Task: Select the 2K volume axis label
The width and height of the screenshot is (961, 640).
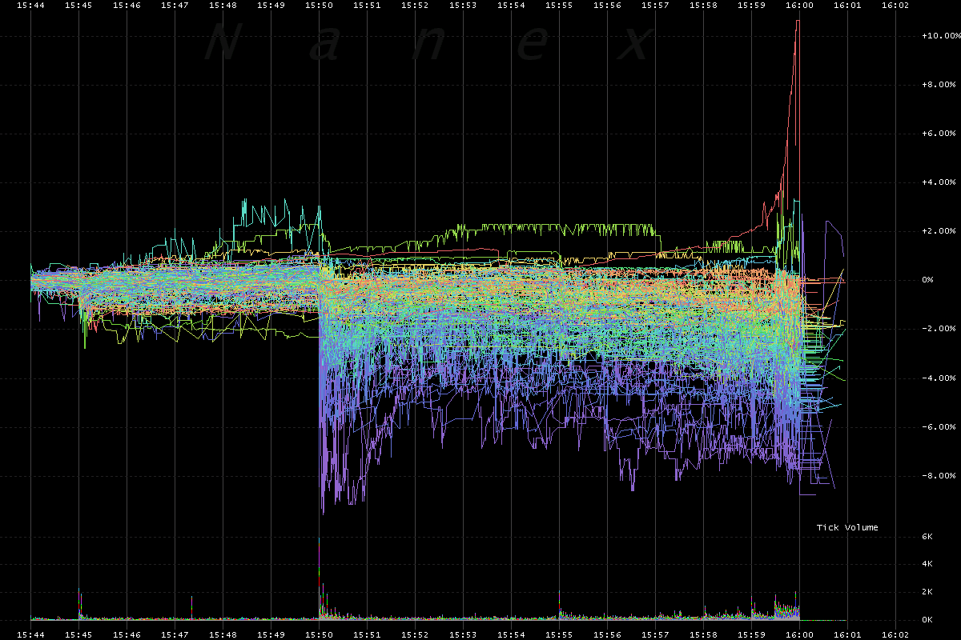Action: click(x=927, y=592)
